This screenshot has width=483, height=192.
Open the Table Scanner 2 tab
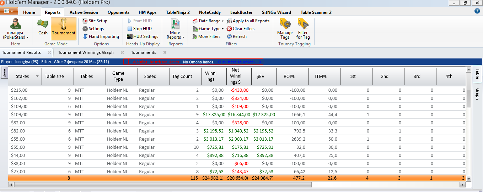point(316,12)
